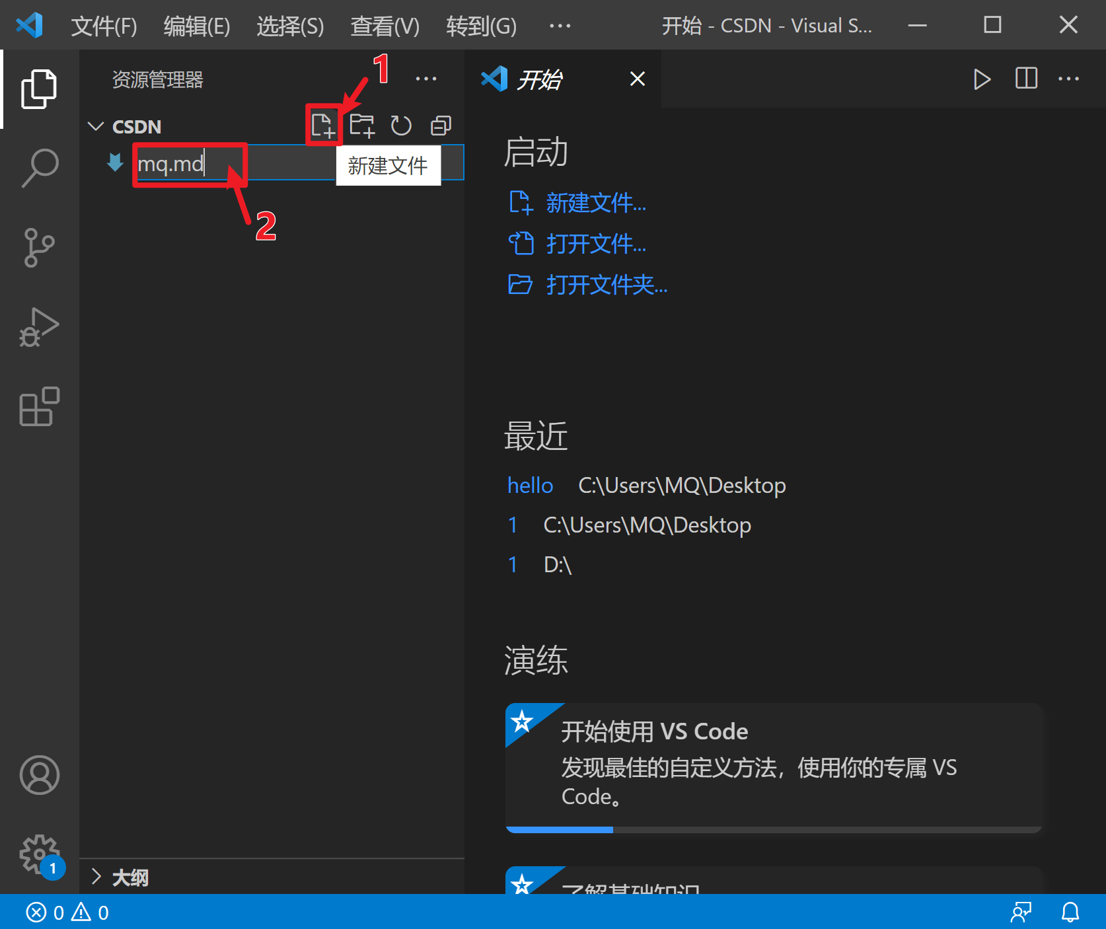
Task: Click the New File icon in Explorer
Action: click(324, 125)
